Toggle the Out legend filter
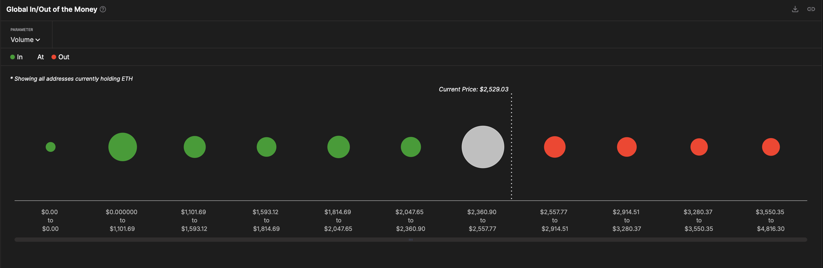The image size is (823, 268). tap(60, 57)
